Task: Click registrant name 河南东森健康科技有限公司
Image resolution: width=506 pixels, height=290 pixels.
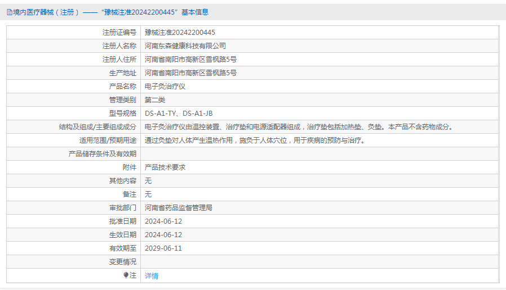Action: [x=185, y=46]
